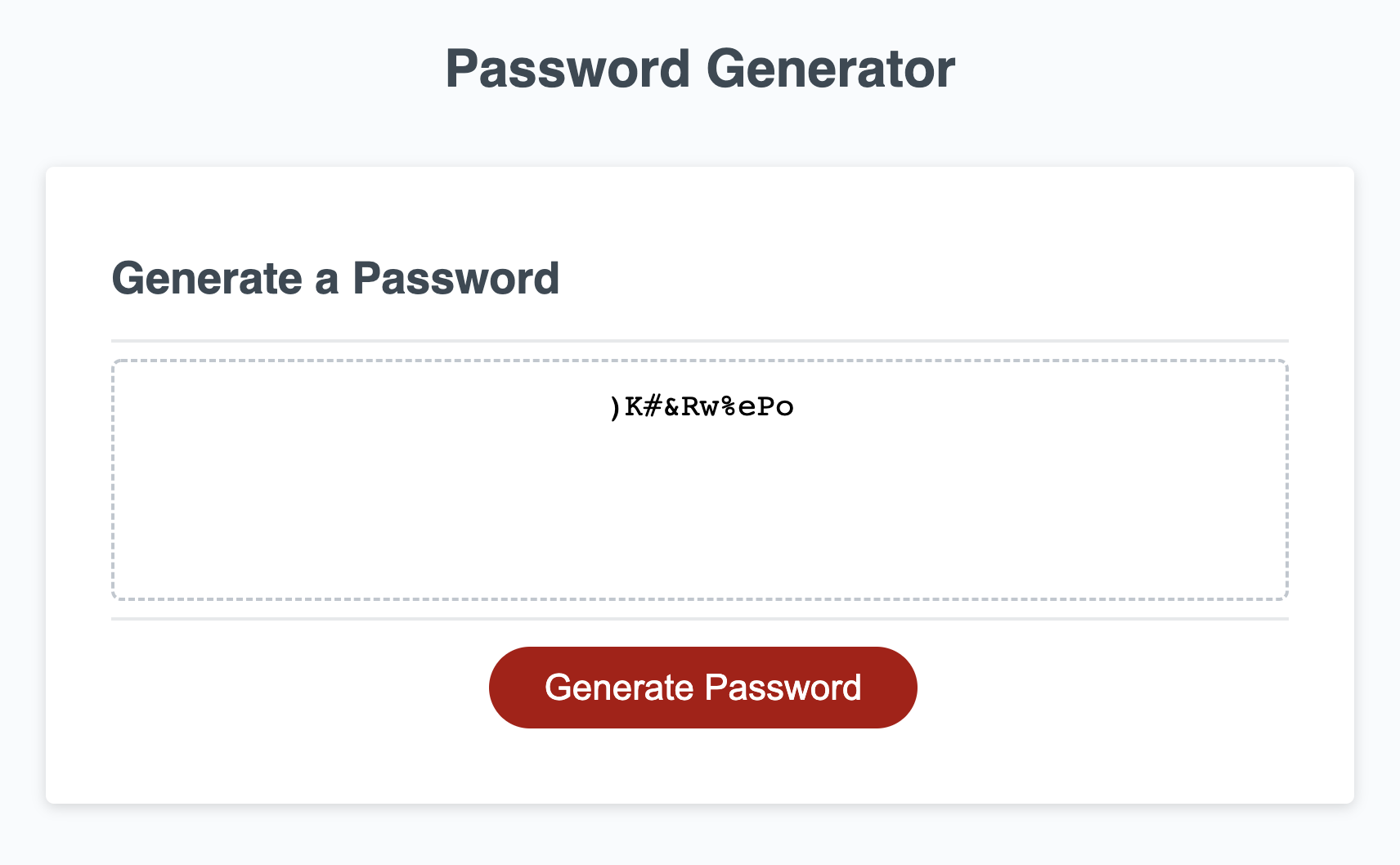Click the first character of the password
The height and width of the screenshot is (865, 1400).
(615, 406)
